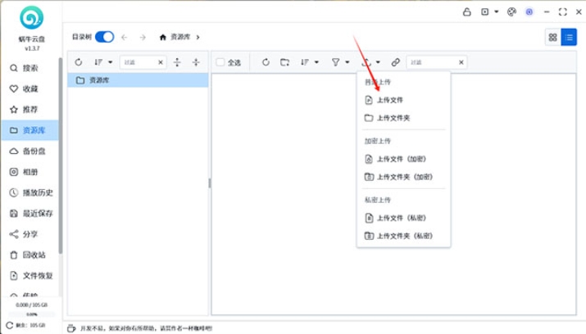
Task: Open the theme palette icon in title bar
Action: click(511, 11)
